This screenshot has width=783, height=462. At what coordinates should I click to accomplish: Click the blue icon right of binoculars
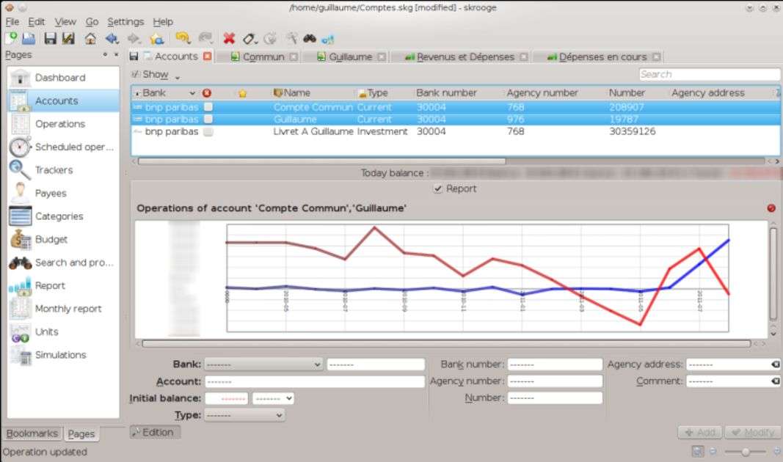[x=327, y=38]
